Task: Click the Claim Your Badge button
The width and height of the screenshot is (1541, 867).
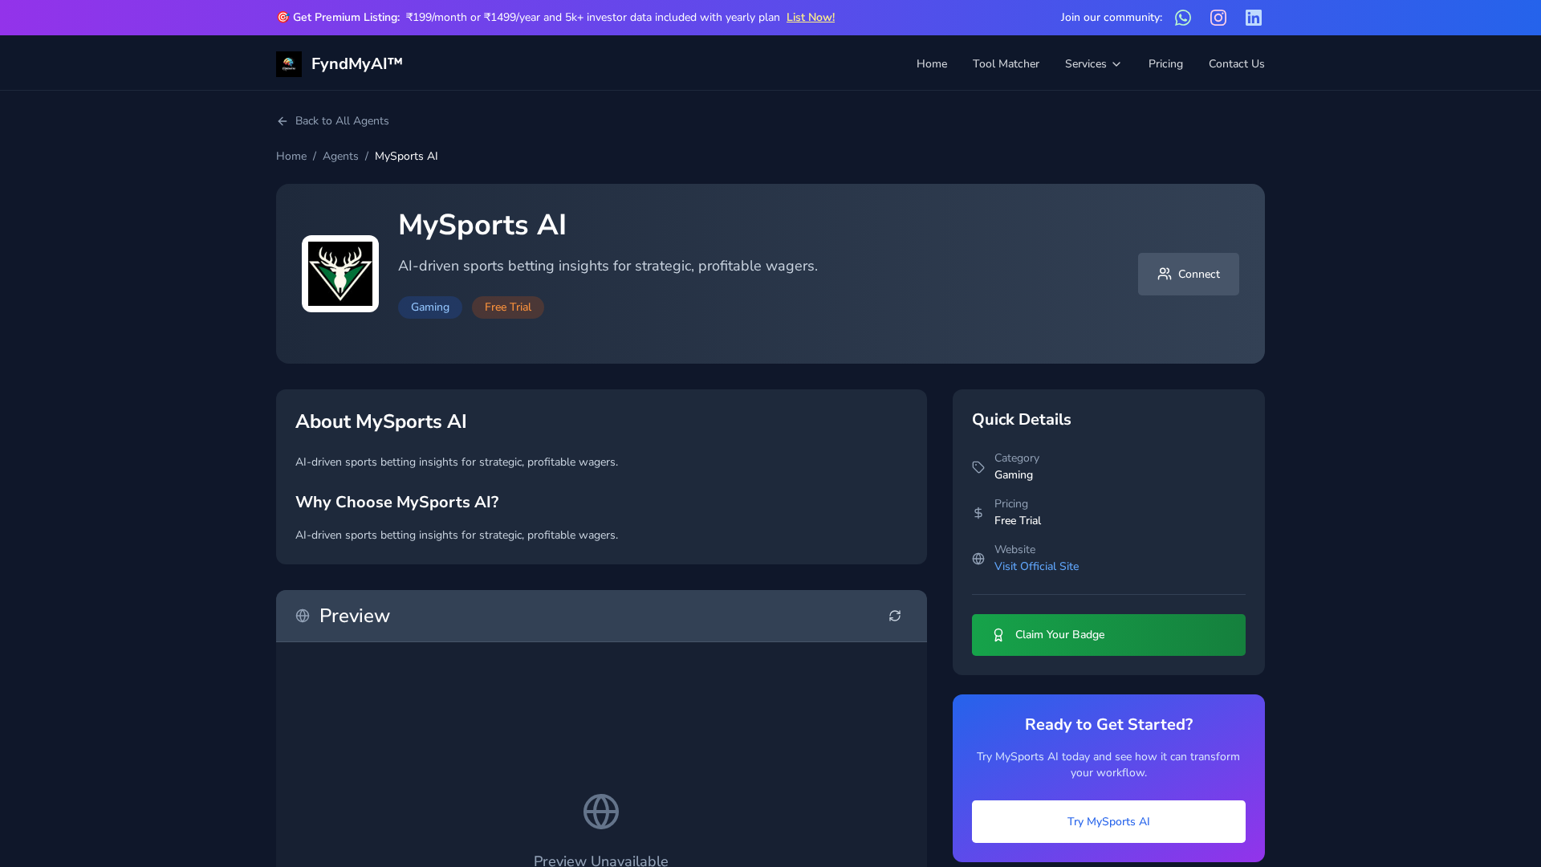Action: [x=1108, y=635]
